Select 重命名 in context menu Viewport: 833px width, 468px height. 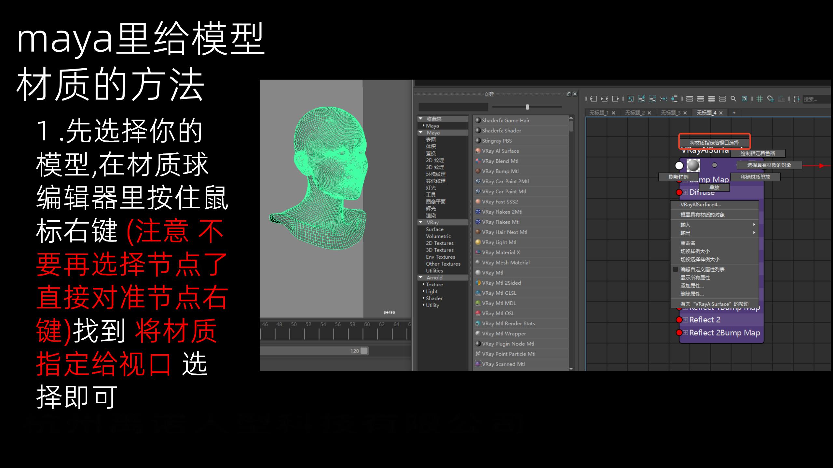click(715, 243)
